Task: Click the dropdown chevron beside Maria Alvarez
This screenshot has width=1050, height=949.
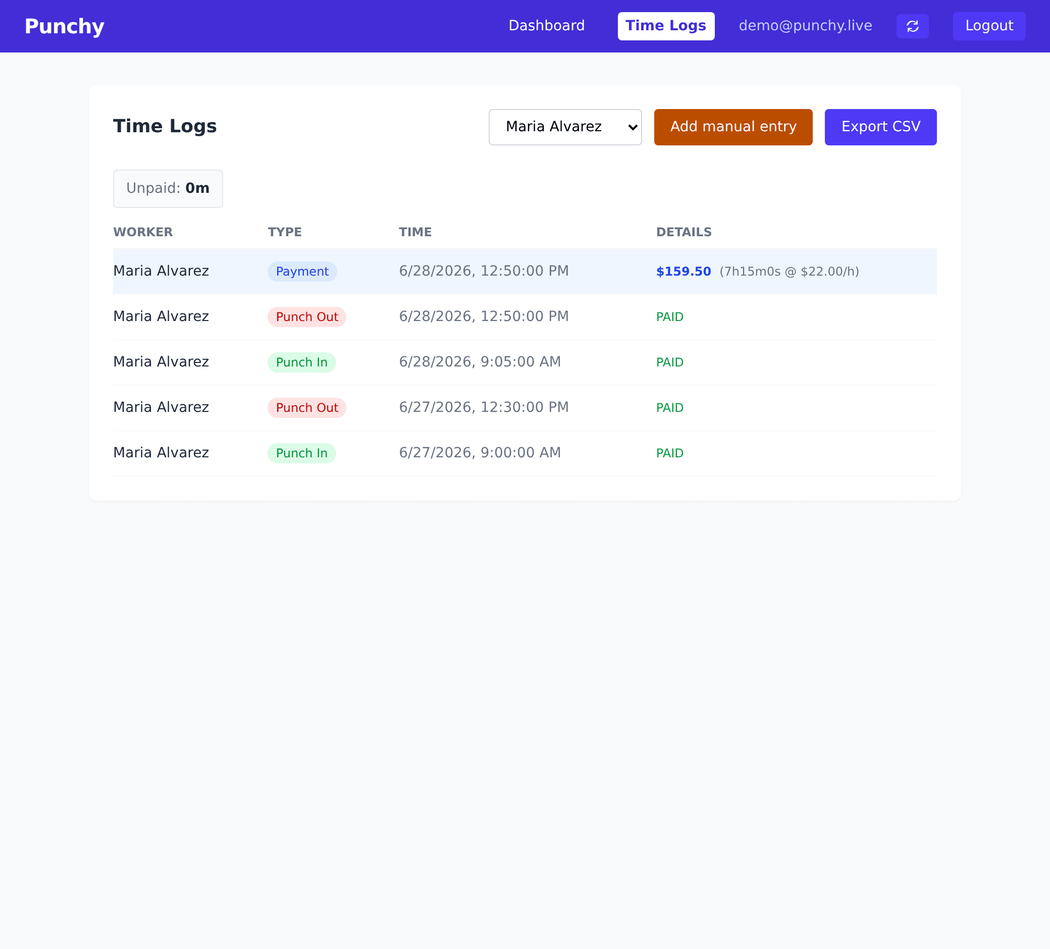Action: click(x=633, y=127)
